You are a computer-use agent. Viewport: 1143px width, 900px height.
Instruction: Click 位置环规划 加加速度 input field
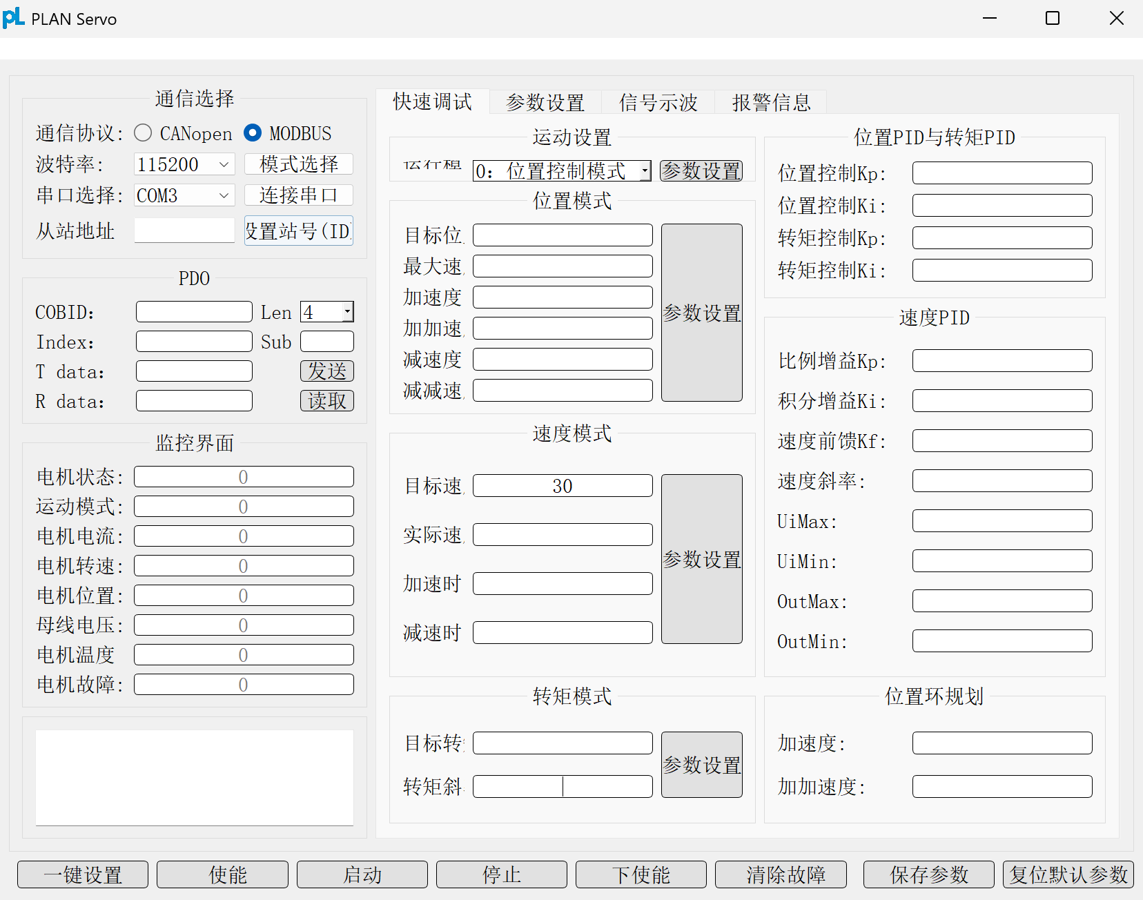coord(1002,787)
